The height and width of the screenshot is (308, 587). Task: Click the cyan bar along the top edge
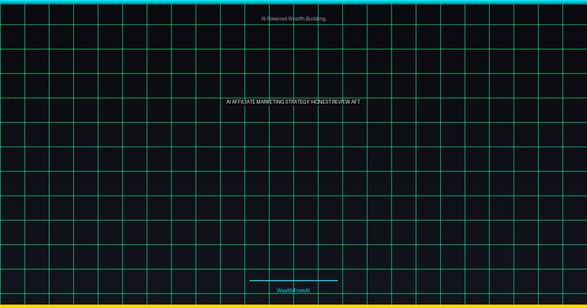coord(293,2)
